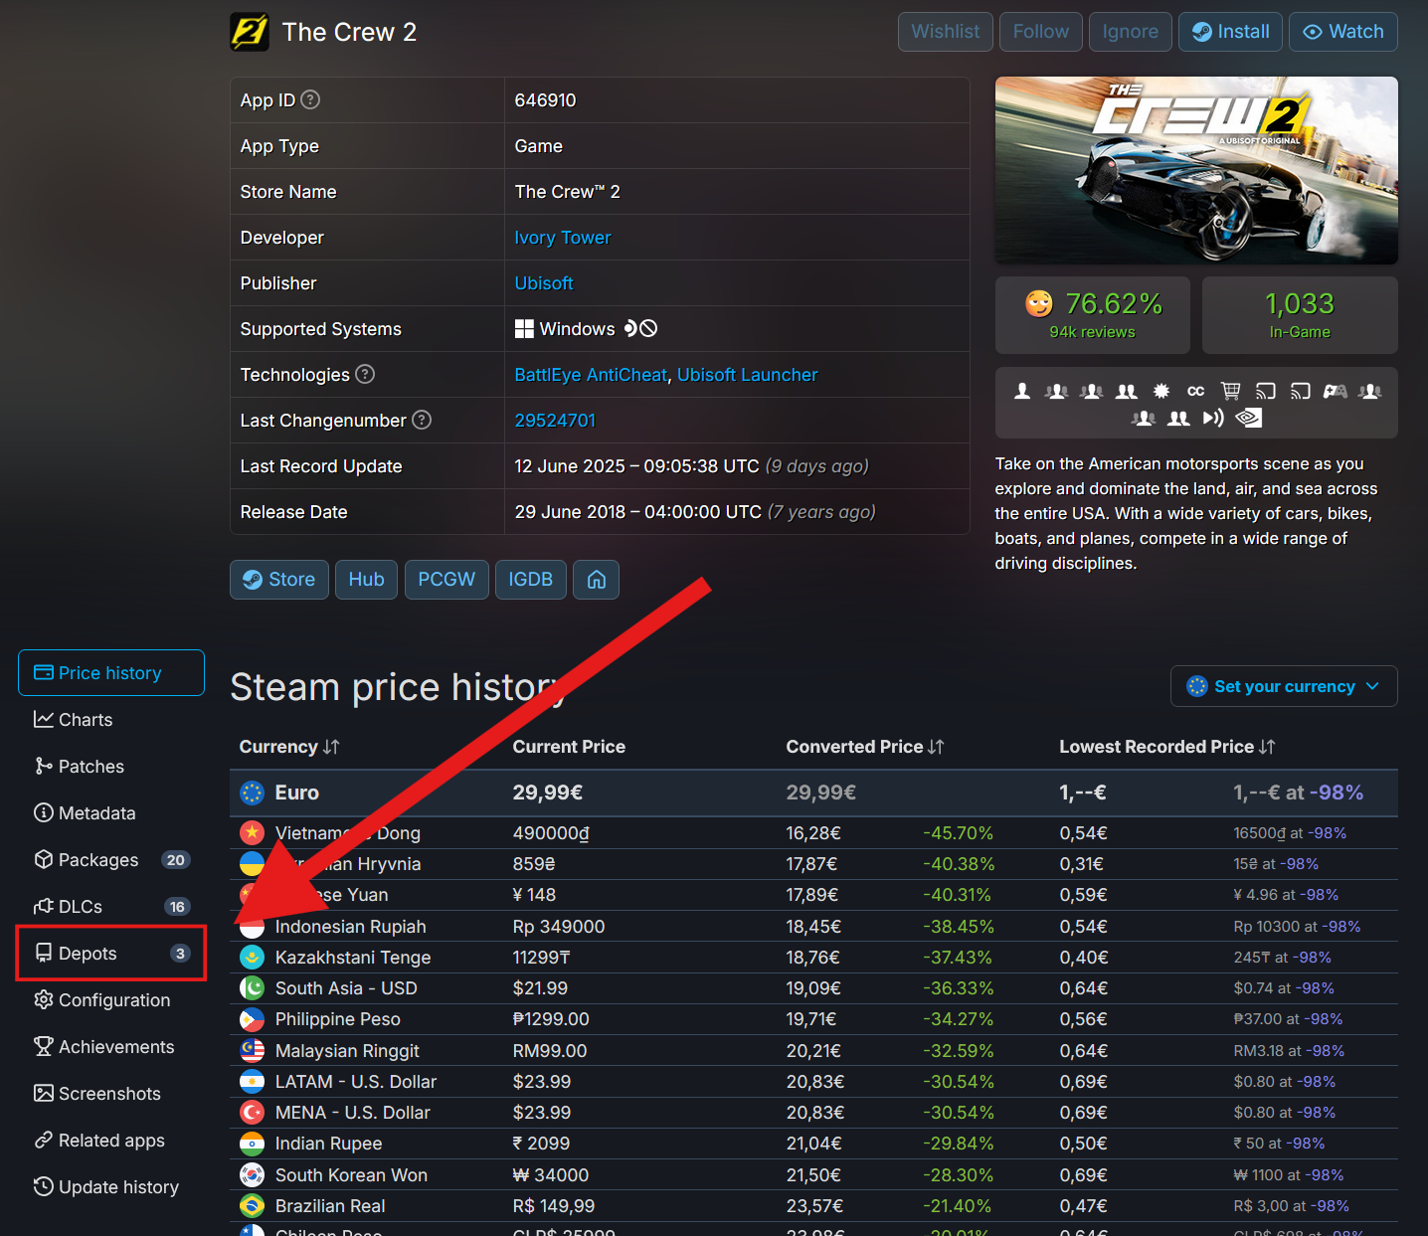Click the Install button
This screenshot has height=1236, width=1428.
click(1230, 32)
